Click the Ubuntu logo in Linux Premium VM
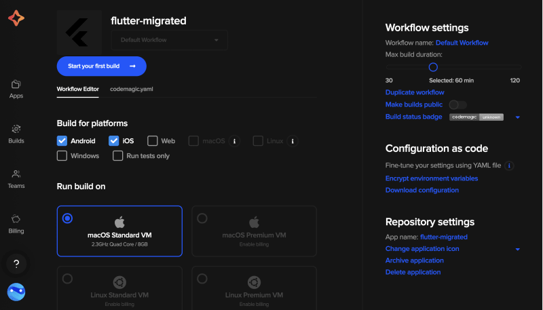 tap(254, 282)
